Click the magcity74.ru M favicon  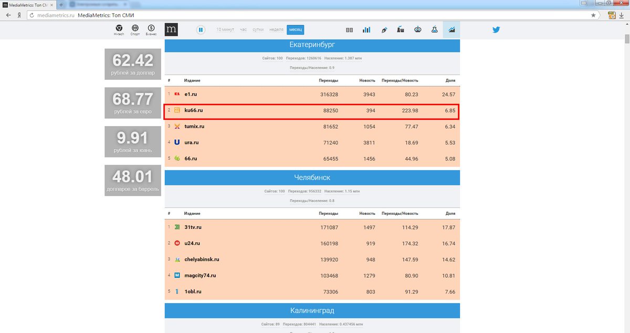point(177,275)
